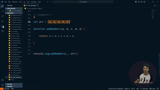The image size is (160, 90).
Task: Toggle Primary Side Bar layout icon
Action: pyautogui.click(x=136, y=2)
